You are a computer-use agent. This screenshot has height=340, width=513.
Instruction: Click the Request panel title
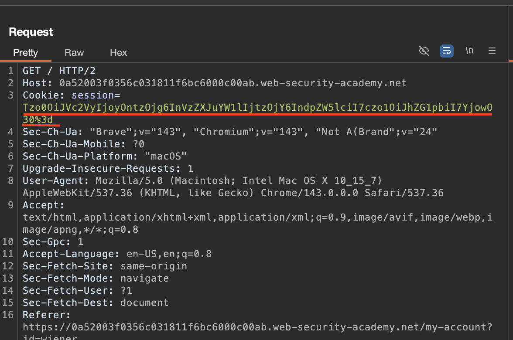pyautogui.click(x=31, y=32)
